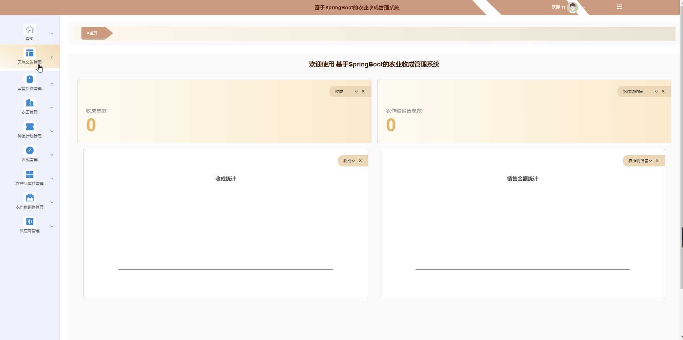Open the user dropdown arrow beside avatar
Image resolution: width=683 pixels, height=340 pixels.
(x=584, y=7)
